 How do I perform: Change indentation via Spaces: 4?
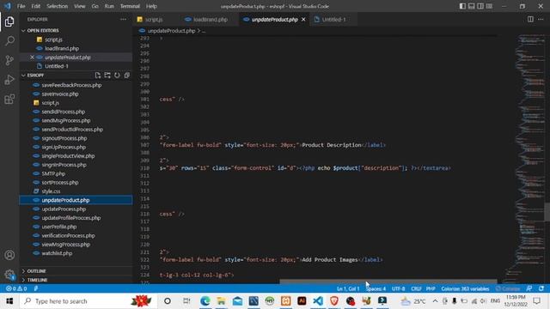(x=376, y=288)
